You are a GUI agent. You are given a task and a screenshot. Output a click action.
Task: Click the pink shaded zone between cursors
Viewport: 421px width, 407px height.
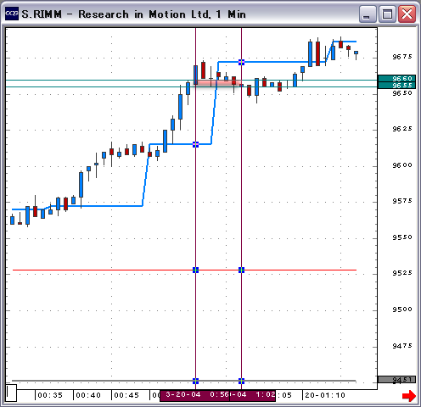[x=218, y=83]
